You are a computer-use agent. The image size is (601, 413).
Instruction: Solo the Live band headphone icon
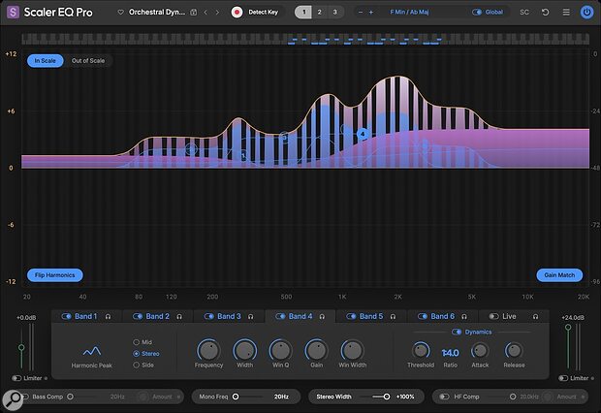(x=535, y=317)
